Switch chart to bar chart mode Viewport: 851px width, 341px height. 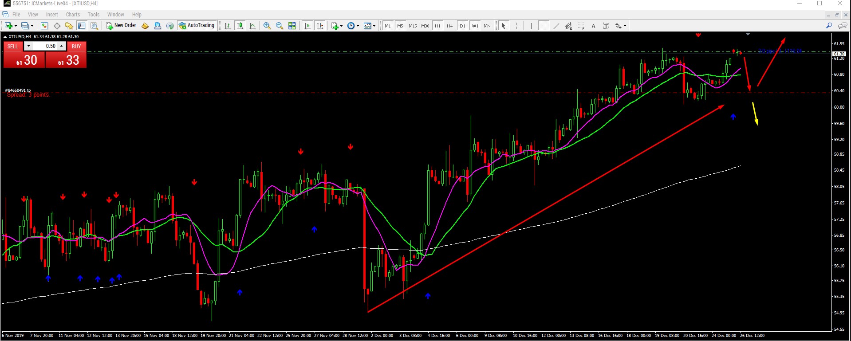[x=228, y=26]
